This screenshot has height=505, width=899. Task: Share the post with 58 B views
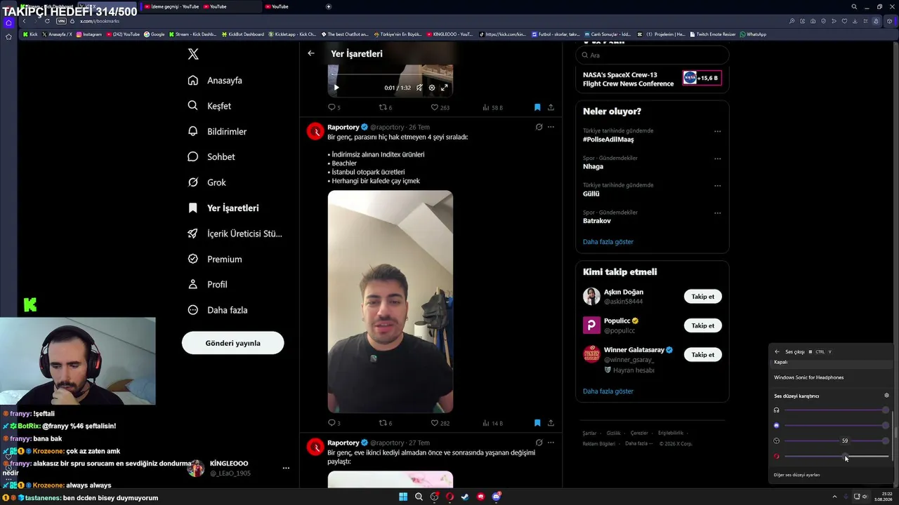coord(551,107)
